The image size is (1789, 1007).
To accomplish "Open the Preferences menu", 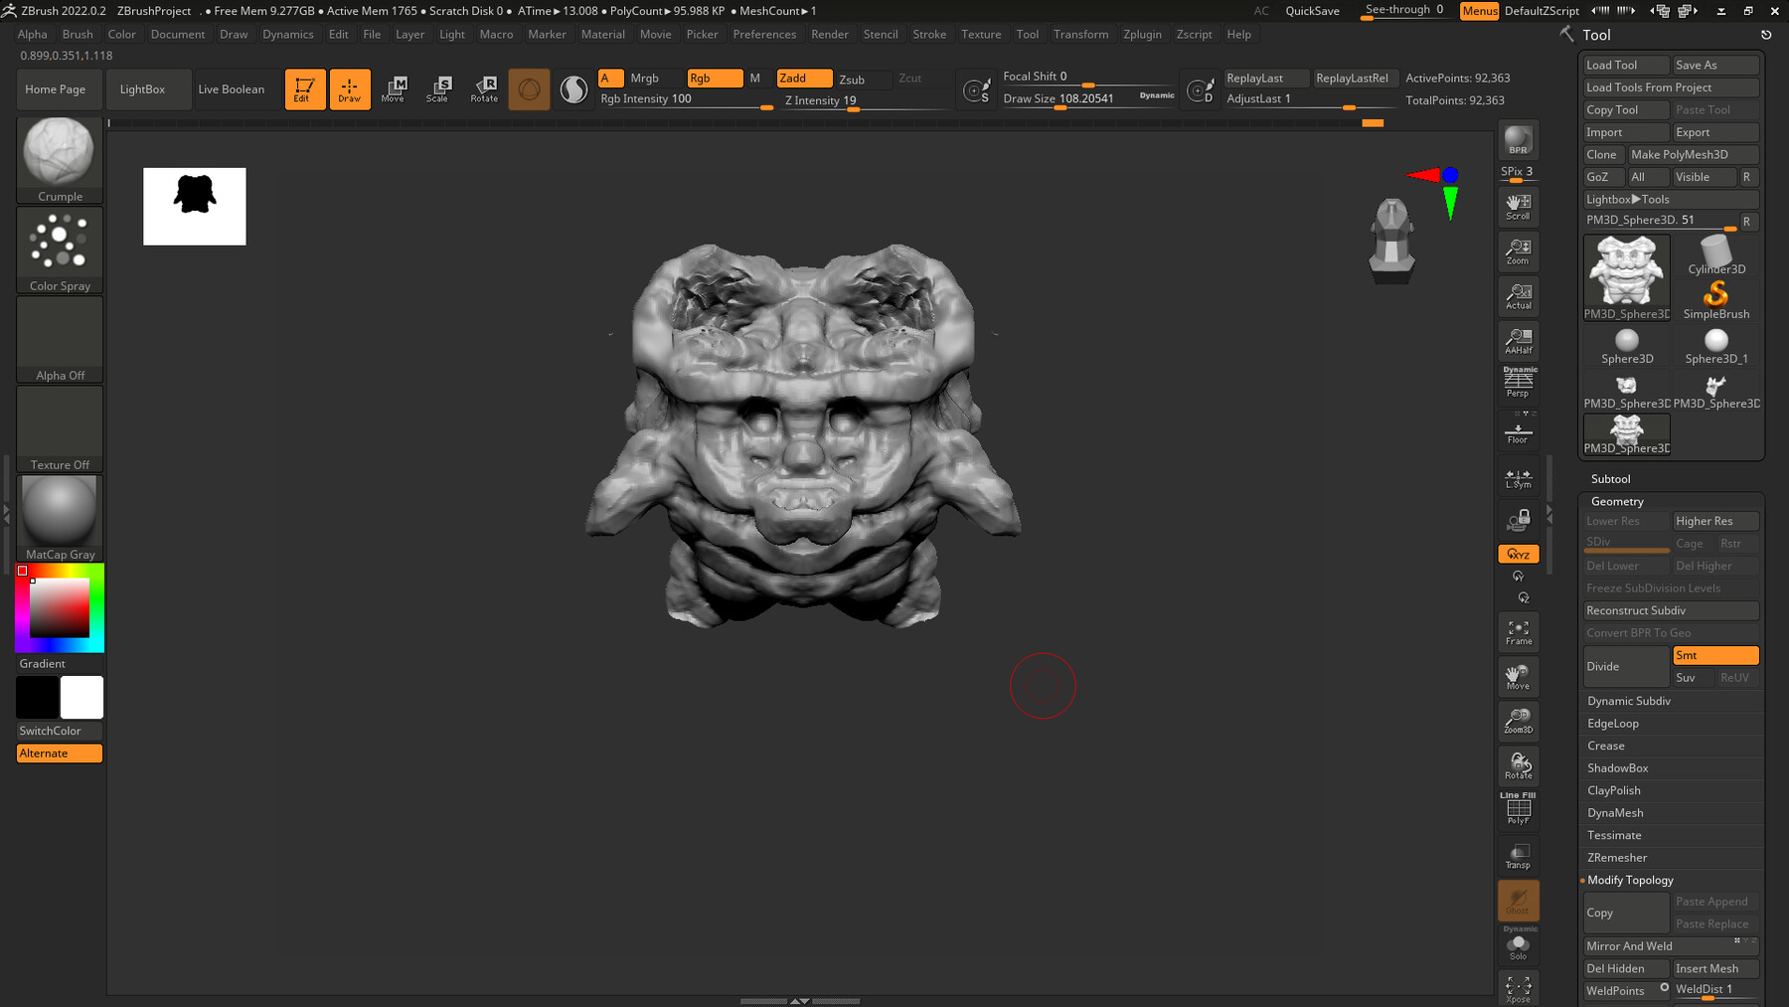I will [764, 34].
